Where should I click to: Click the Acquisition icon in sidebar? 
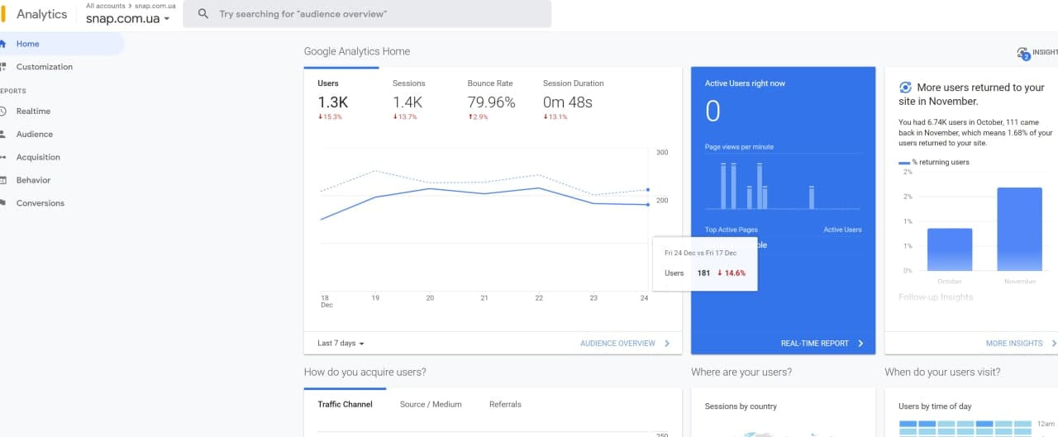pyautogui.click(x=3, y=157)
